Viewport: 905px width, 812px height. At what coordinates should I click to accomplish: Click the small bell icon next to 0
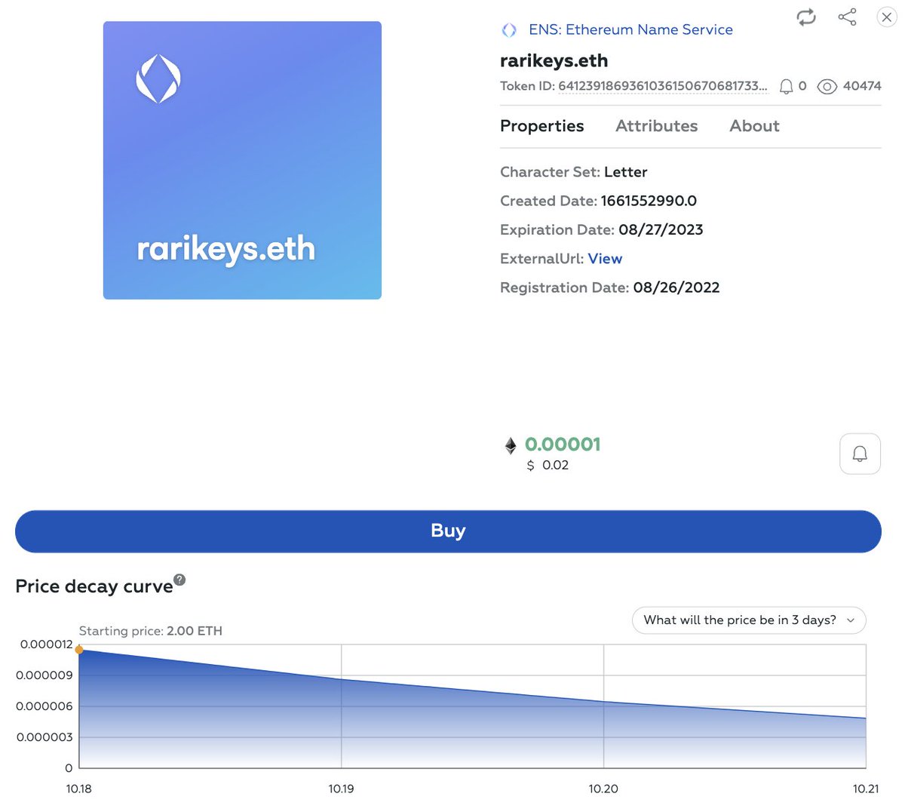click(786, 86)
